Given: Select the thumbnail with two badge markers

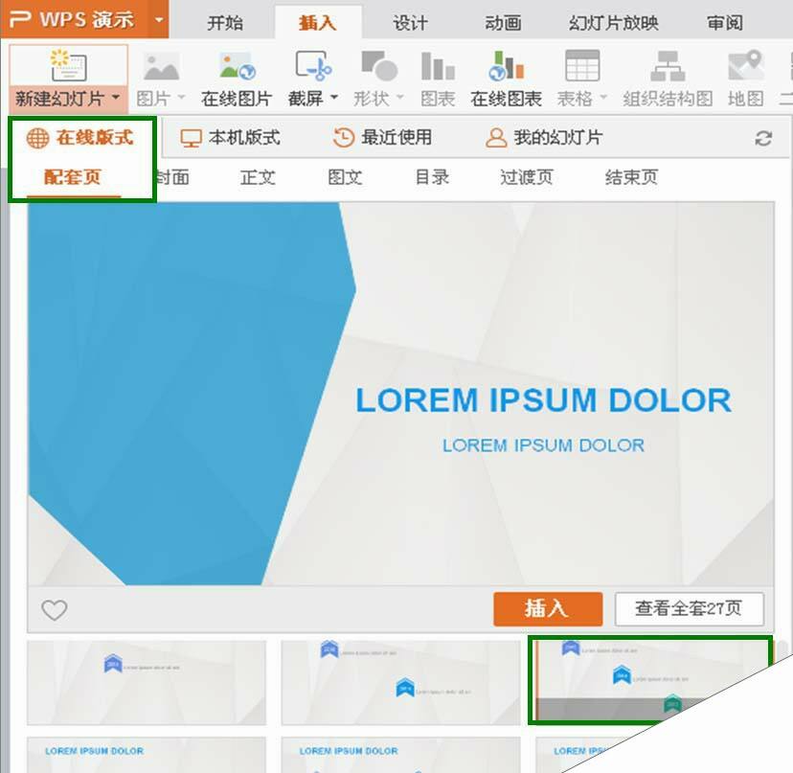Looking at the screenshot, I should (400, 682).
